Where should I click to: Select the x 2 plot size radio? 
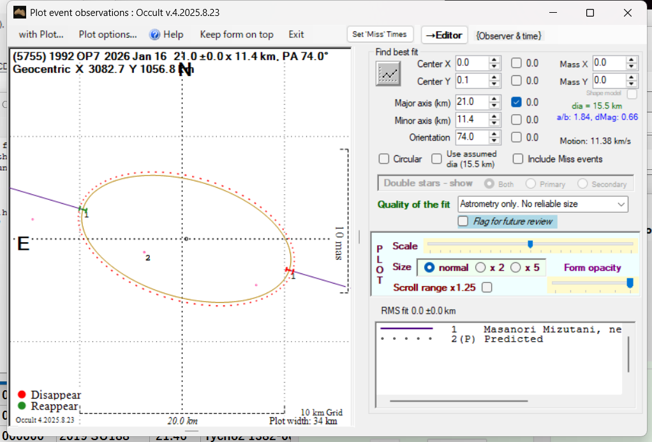pos(480,268)
